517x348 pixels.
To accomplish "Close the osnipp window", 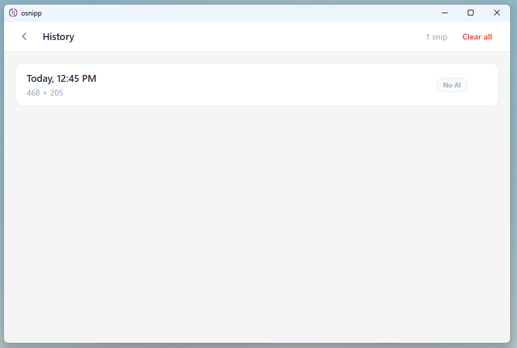I will click(x=496, y=13).
